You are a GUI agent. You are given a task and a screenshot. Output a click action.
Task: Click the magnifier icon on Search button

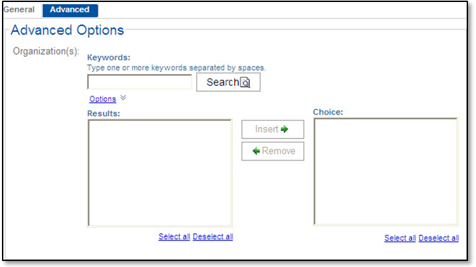pyautogui.click(x=245, y=83)
